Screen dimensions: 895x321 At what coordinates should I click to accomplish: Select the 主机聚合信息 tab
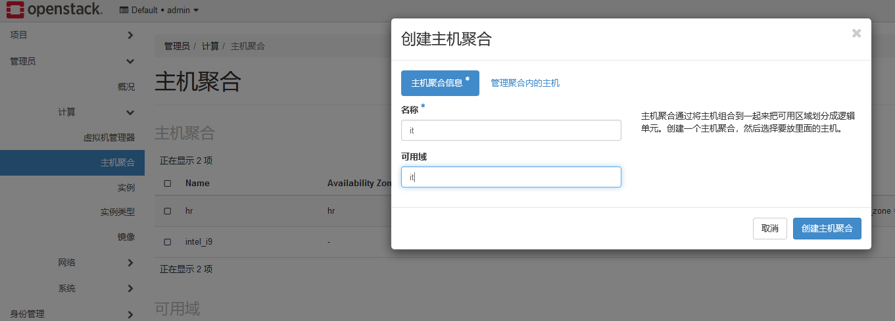click(440, 84)
